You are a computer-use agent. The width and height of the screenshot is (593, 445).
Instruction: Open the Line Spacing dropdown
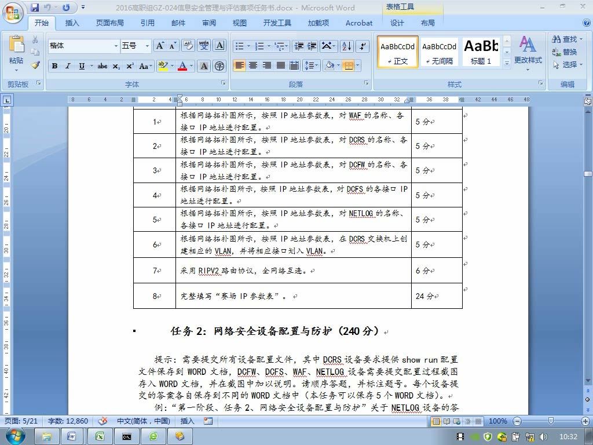(x=312, y=65)
